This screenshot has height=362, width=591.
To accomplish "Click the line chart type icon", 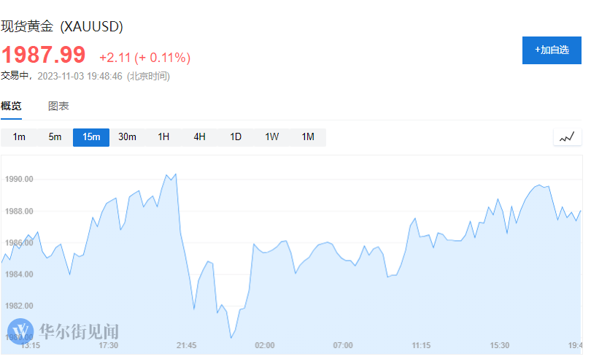I will (567, 136).
